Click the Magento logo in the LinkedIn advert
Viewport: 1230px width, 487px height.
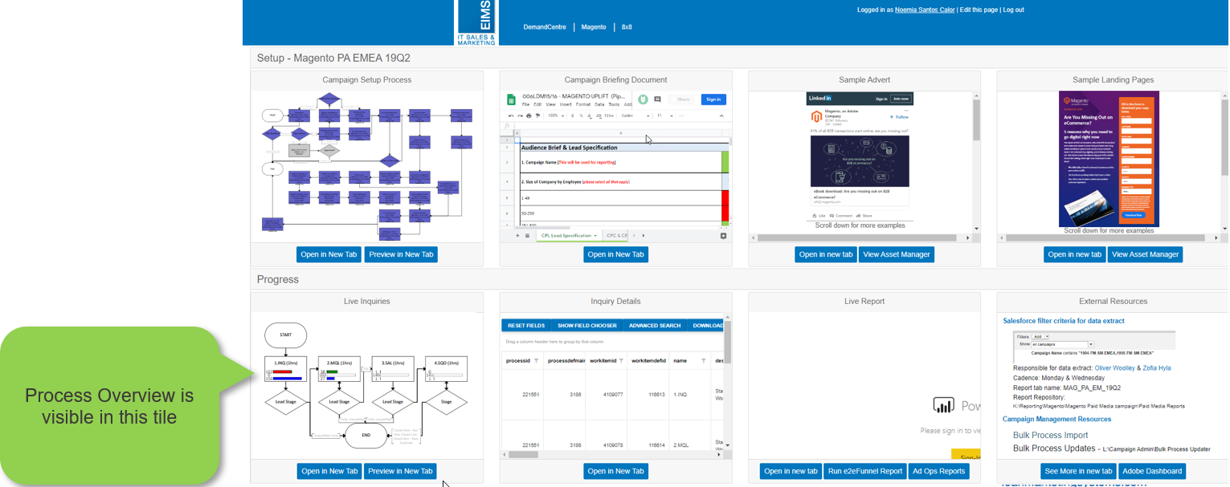[x=815, y=116]
